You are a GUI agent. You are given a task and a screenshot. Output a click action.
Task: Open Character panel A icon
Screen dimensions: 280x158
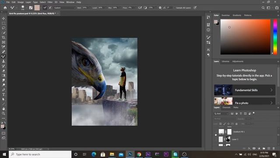coord(208,50)
